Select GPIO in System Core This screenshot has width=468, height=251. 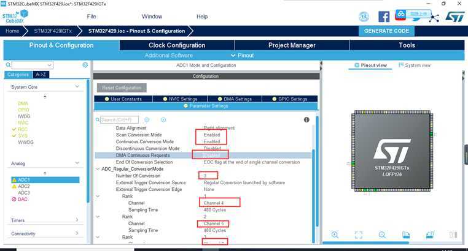point(23,110)
